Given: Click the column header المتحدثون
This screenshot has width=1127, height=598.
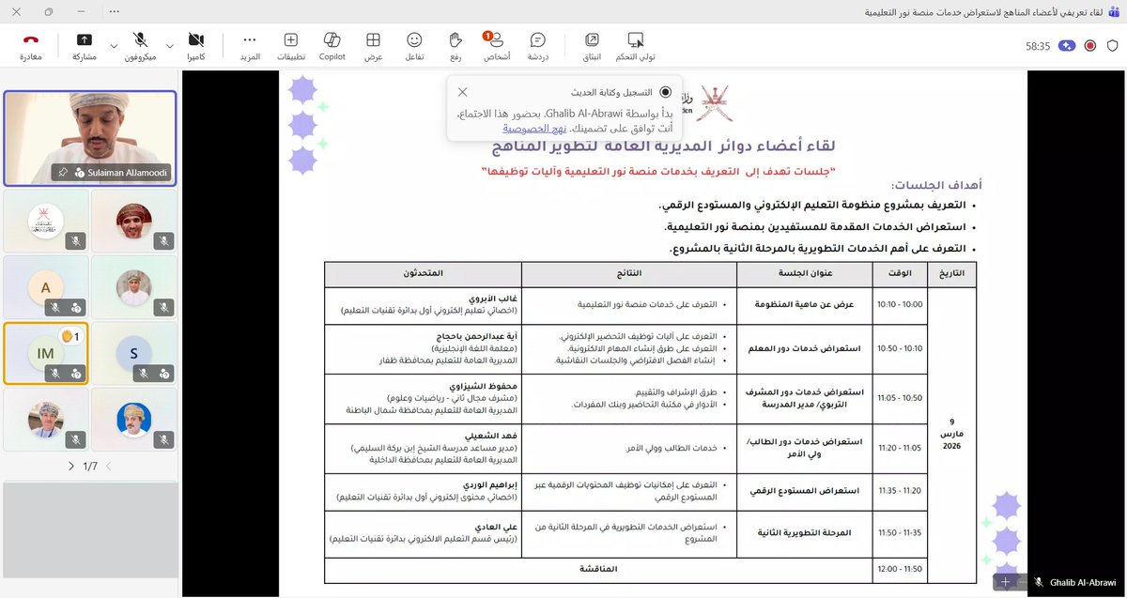Looking at the screenshot, I should tap(423, 273).
